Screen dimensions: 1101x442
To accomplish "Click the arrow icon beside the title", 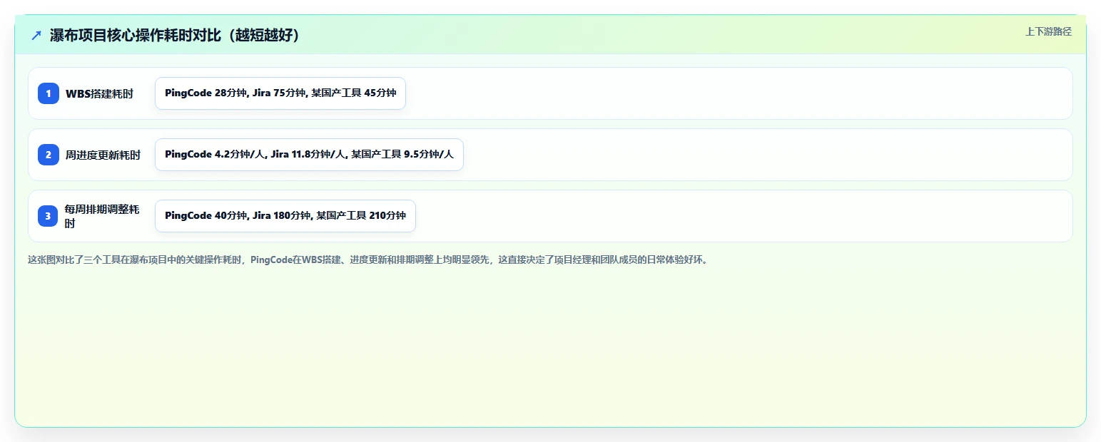I will click(36, 36).
